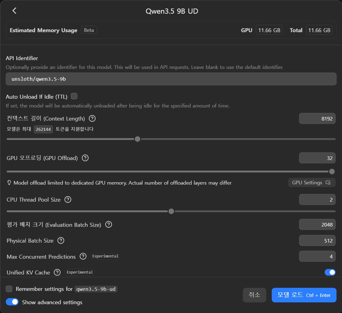
Task: Open the CPU Thread Pool Size help icon
Action: coord(68,199)
